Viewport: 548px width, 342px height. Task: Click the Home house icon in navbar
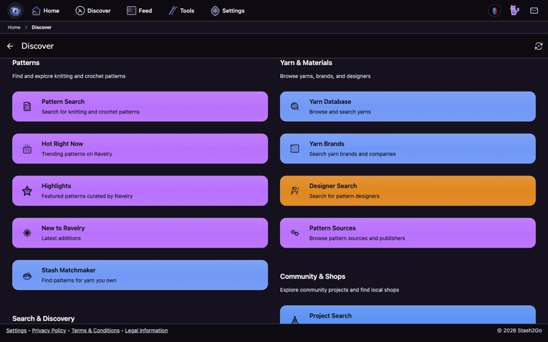36,11
